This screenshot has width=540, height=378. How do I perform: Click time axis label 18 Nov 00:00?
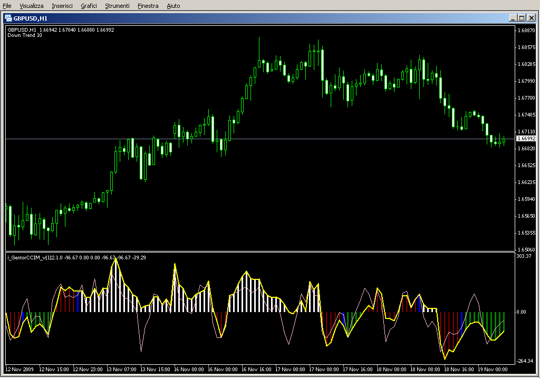[x=391, y=370]
